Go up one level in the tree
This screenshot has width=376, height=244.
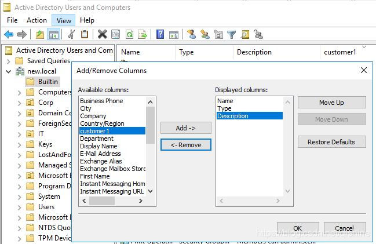[x=40, y=35]
